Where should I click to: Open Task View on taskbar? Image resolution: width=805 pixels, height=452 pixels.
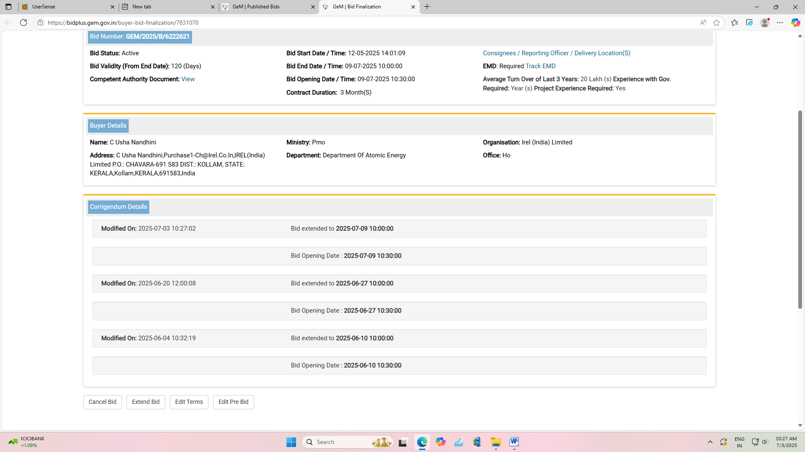[403, 442]
